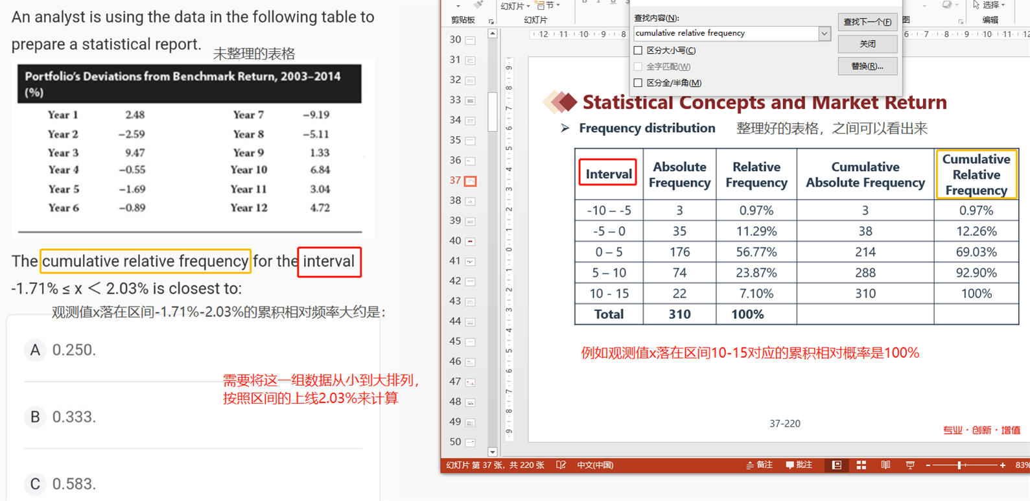
Task: Open the 剪贴板 dialog launcher
Action: pos(491,21)
